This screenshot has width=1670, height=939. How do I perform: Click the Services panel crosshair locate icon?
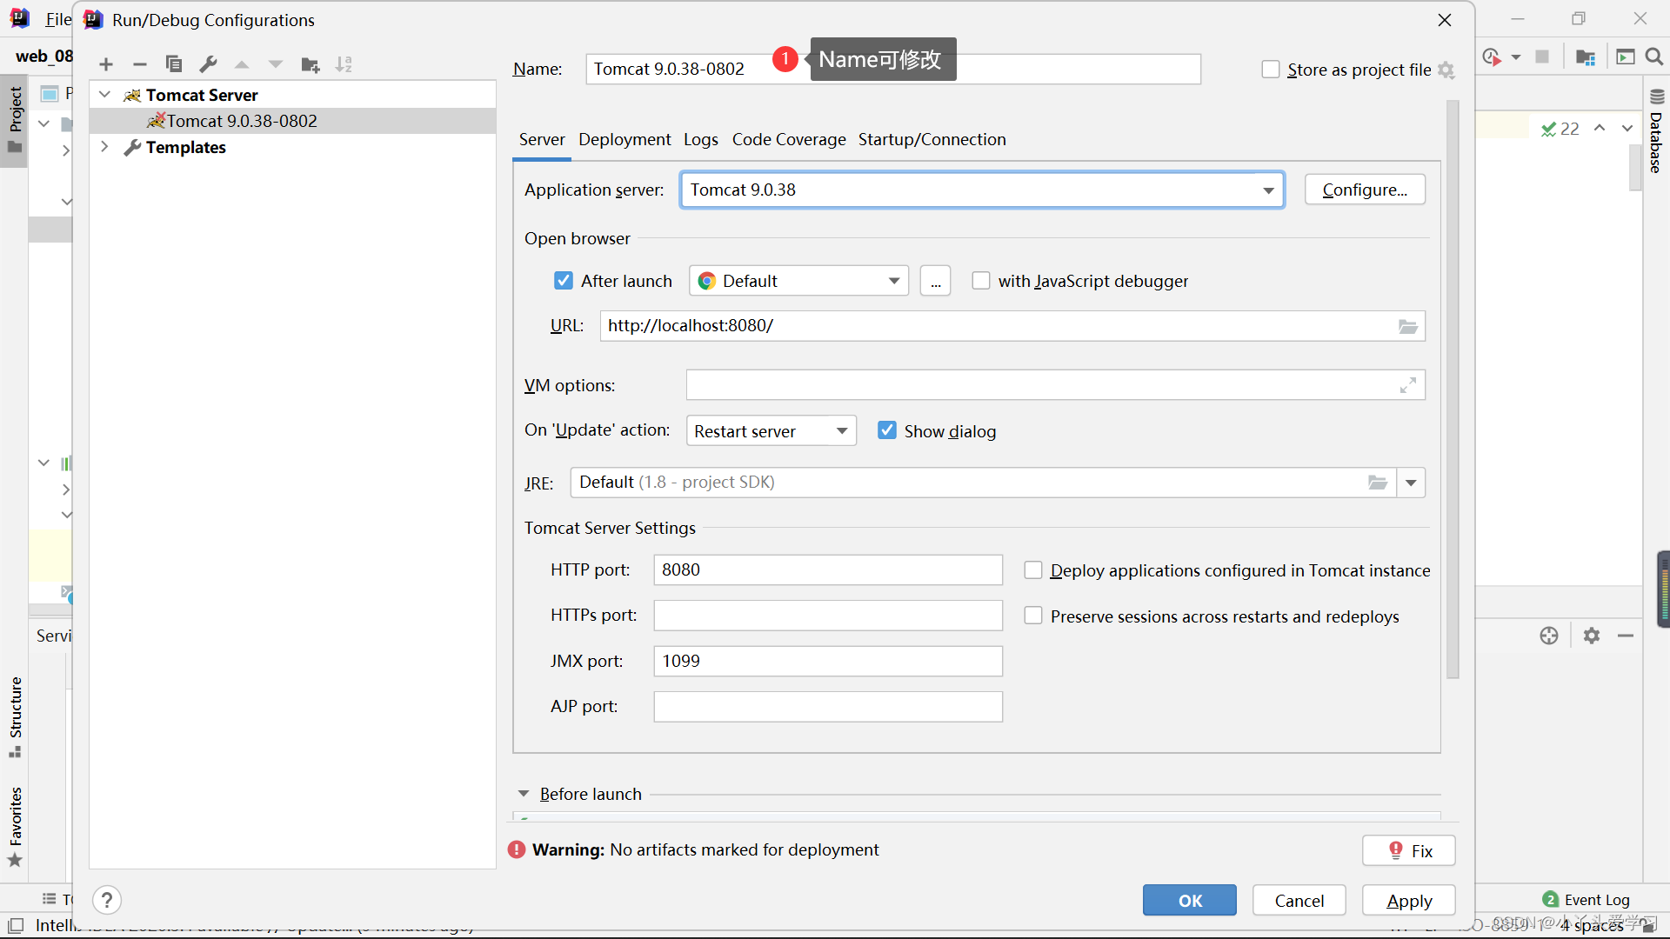[1549, 636]
